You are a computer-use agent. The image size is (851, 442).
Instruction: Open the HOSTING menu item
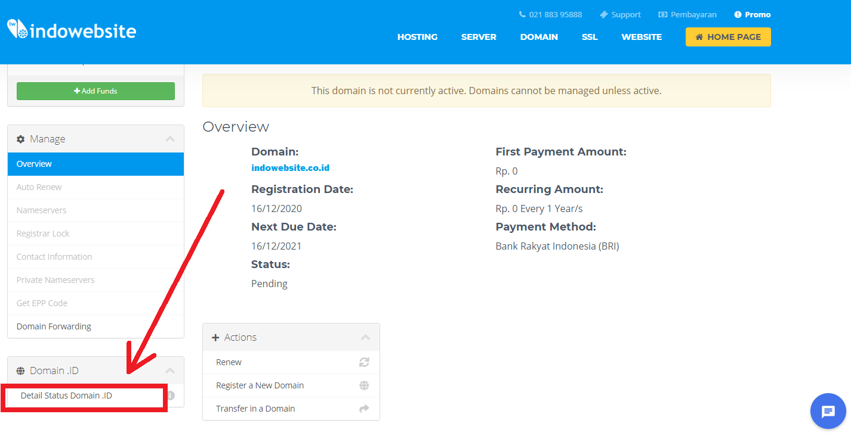(417, 37)
